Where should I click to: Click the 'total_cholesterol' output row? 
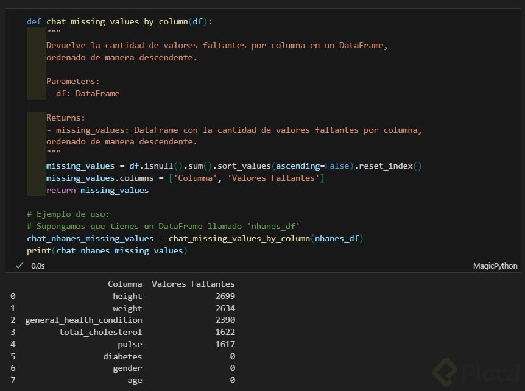(x=100, y=332)
